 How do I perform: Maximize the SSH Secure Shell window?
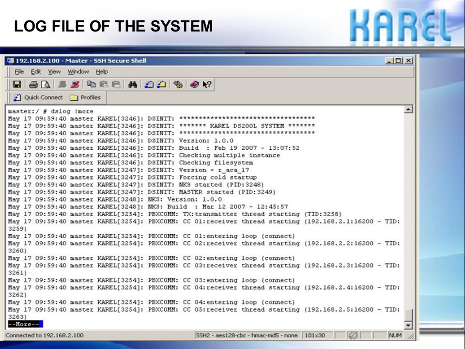[398, 61]
